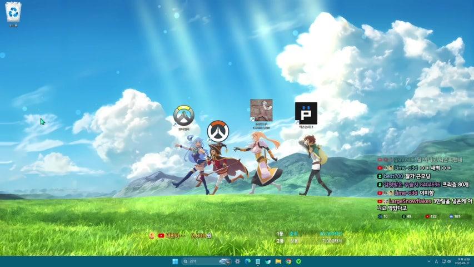The width and height of the screenshot is (474, 267).
Task: Open Settings gear from the taskbar
Action: (238, 261)
